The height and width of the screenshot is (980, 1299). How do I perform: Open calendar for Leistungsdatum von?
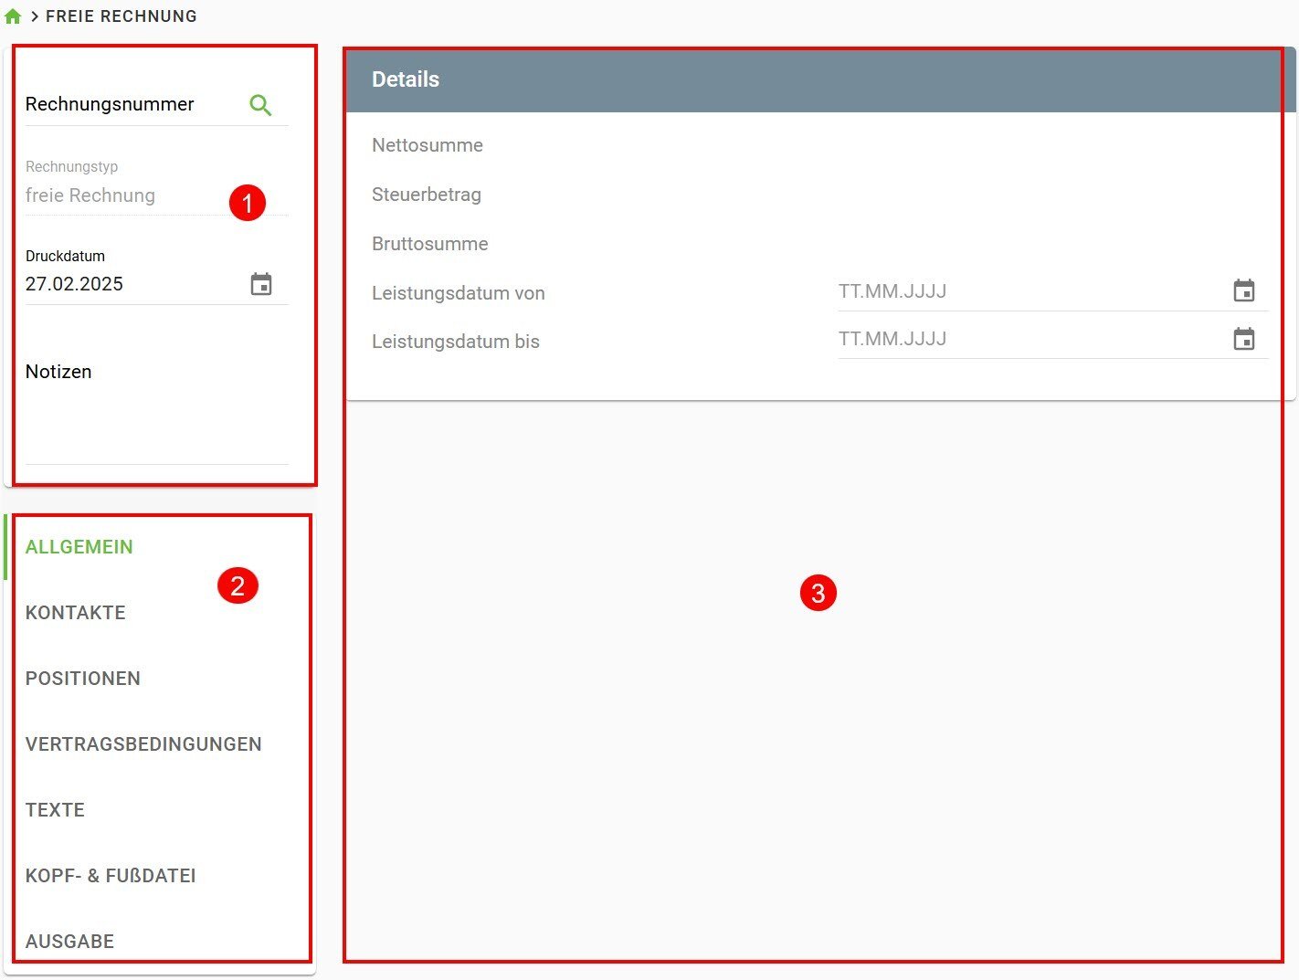click(1243, 291)
